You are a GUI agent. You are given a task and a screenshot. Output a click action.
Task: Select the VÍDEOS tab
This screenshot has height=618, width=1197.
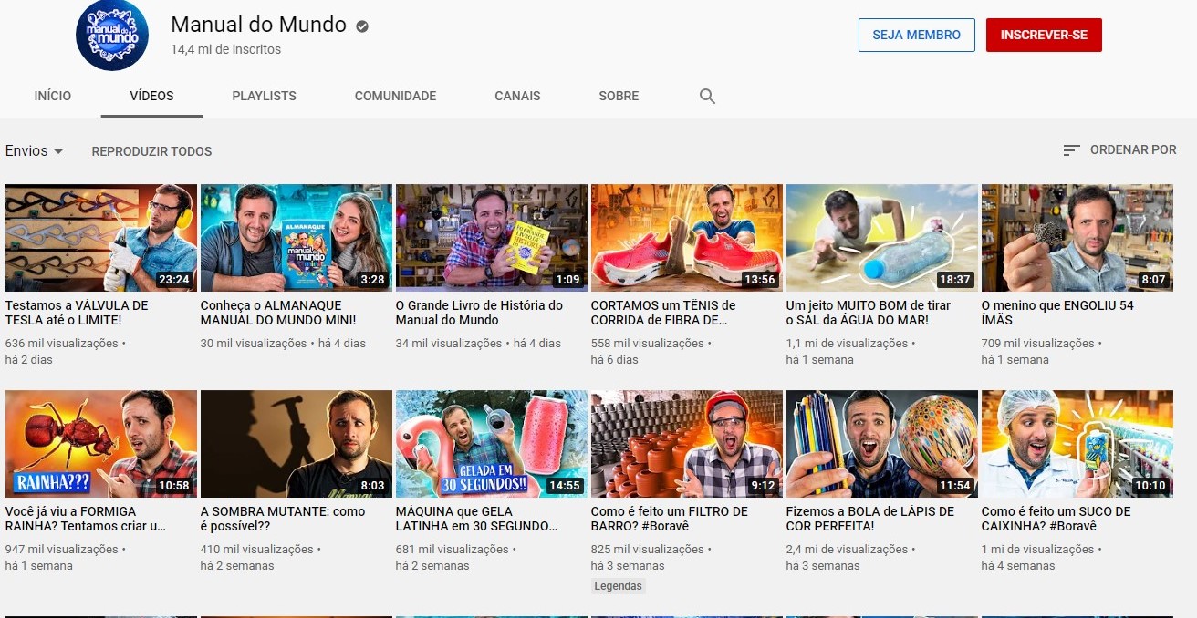click(151, 96)
